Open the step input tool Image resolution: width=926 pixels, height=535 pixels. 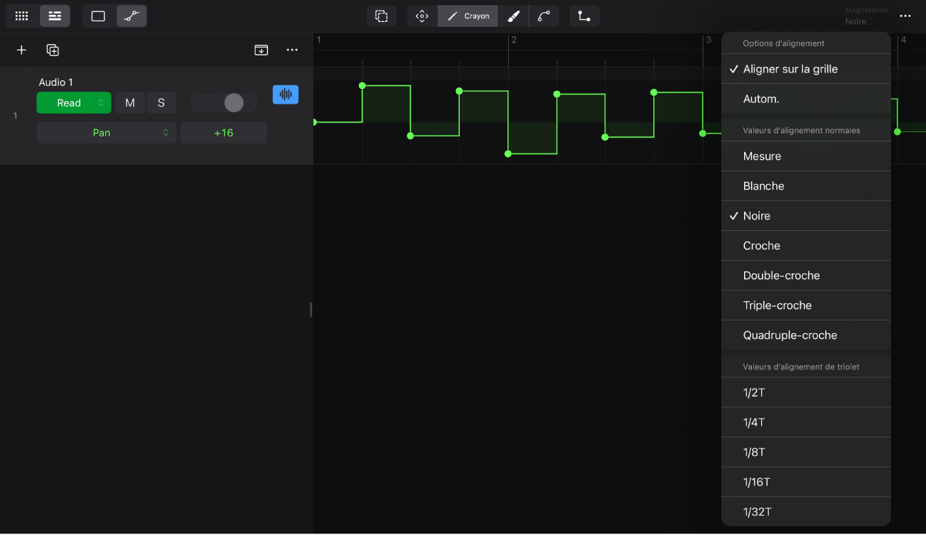click(584, 16)
